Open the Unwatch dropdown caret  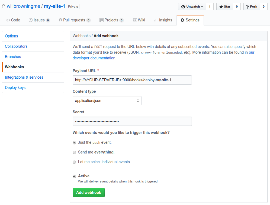[202, 7]
